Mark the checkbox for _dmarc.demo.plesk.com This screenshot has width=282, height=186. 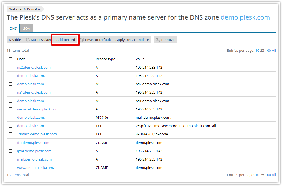pyautogui.click(x=10, y=134)
